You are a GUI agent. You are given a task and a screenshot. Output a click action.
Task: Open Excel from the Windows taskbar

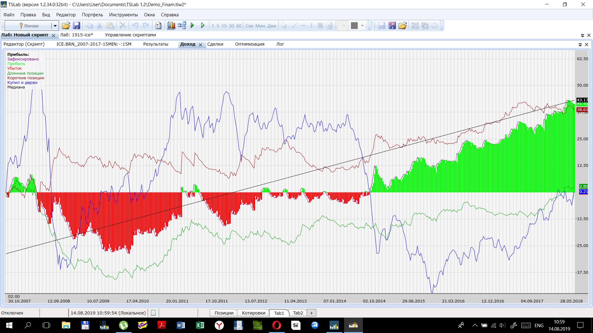click(x=200, y=325)
